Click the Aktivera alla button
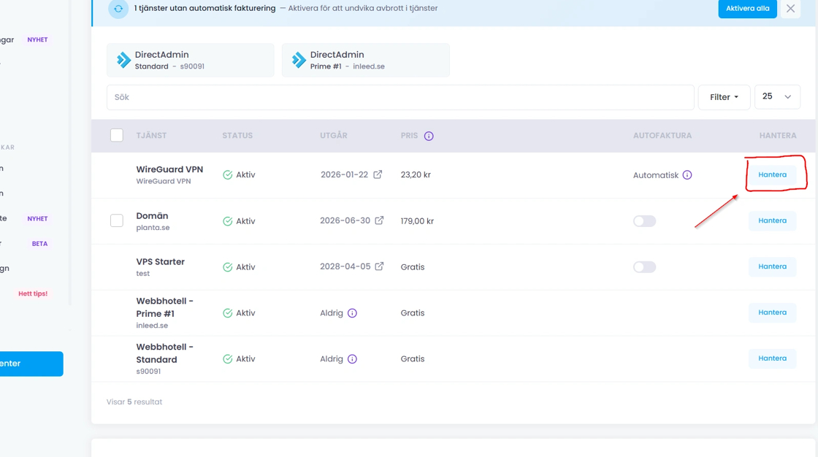The height and width of the screenshot is (457, 818). (747, 9)
